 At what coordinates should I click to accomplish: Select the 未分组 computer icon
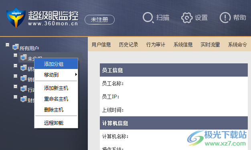pos(24,57)
